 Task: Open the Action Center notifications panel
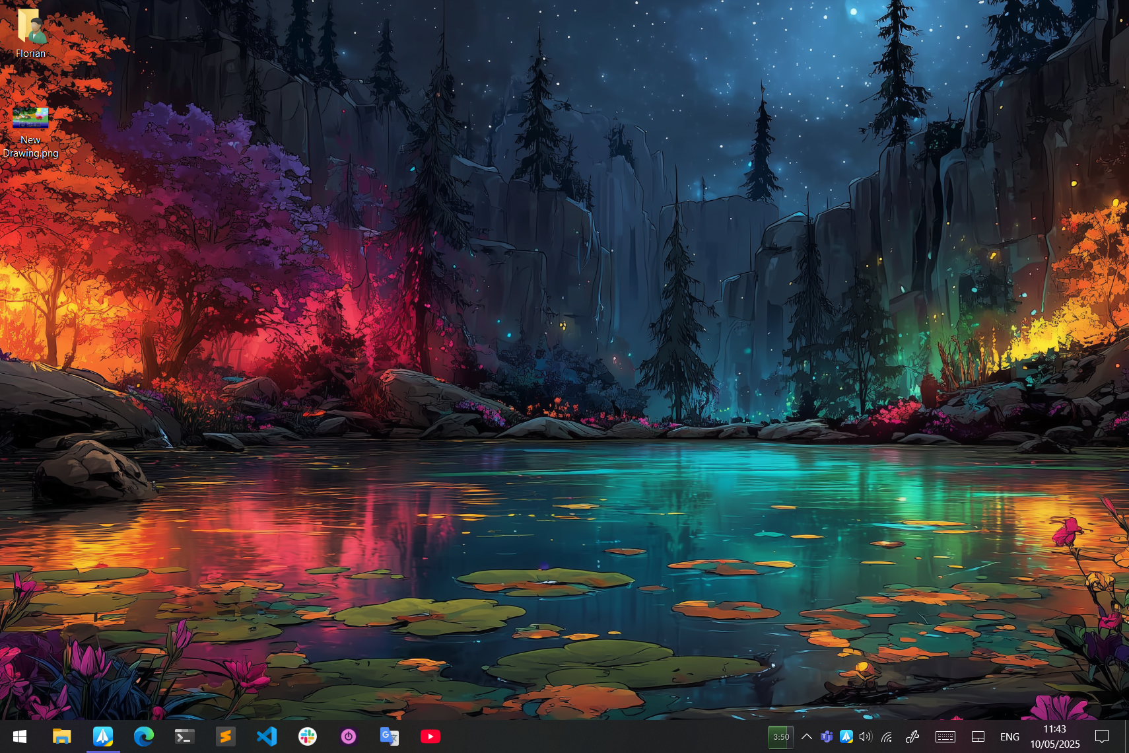(1102, 736)
